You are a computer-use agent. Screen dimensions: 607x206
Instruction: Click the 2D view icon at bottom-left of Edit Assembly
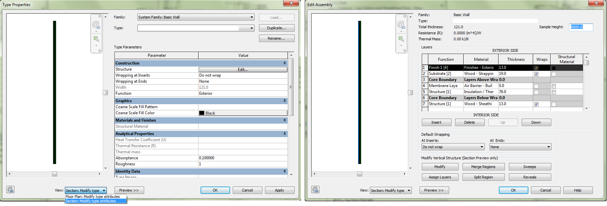click(x=315, y=190)
